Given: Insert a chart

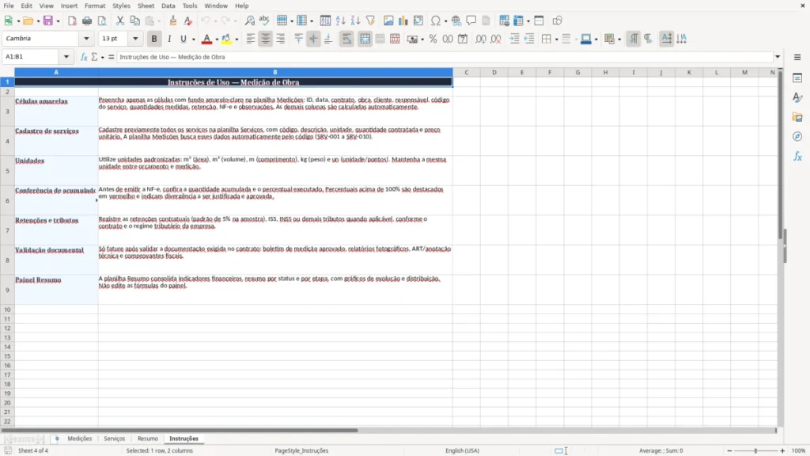Looking at the screenshot, I should (x=403, y=21).
